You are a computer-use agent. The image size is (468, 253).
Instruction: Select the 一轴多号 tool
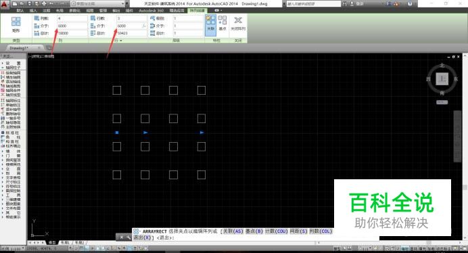[x=11, y=118]
